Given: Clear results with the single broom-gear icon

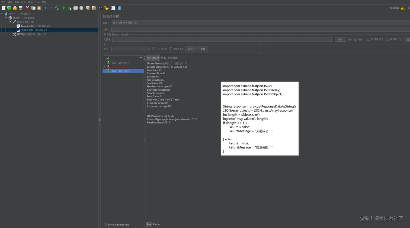Looking at the screenshot, I should [88, 8].
